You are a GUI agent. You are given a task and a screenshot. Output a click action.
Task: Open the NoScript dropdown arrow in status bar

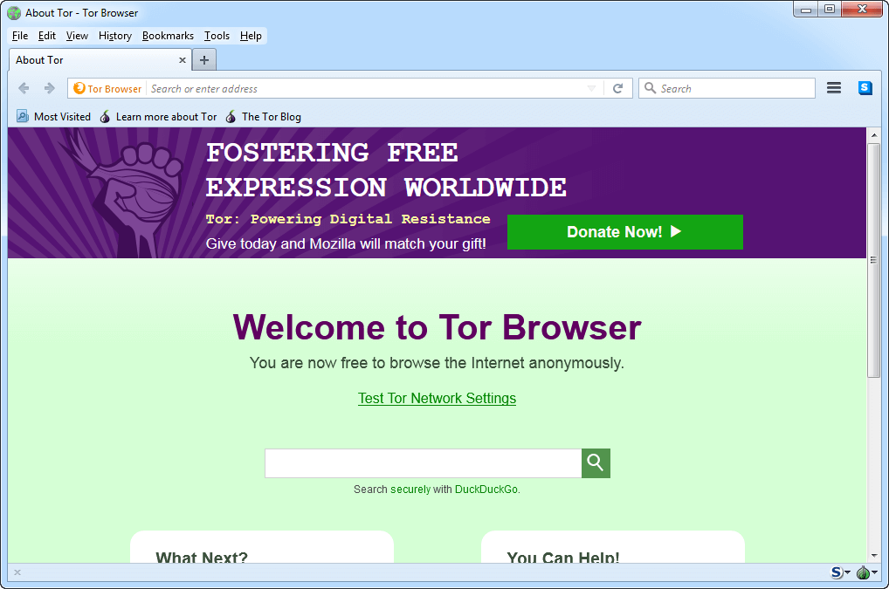847,572
